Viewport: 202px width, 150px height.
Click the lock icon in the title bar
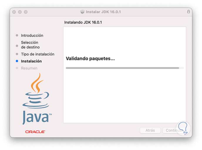[x=188, y=11]
